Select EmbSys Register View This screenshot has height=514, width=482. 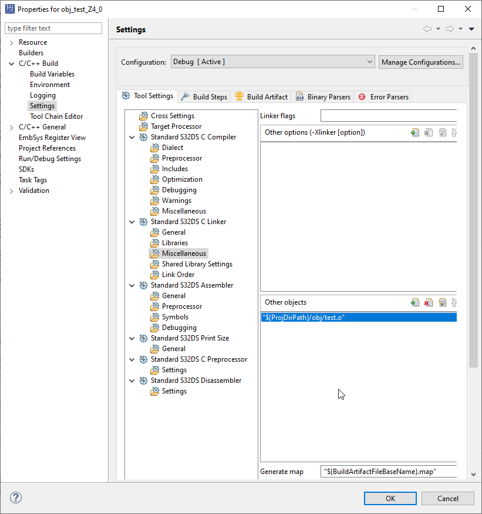[x=52, y=138]
